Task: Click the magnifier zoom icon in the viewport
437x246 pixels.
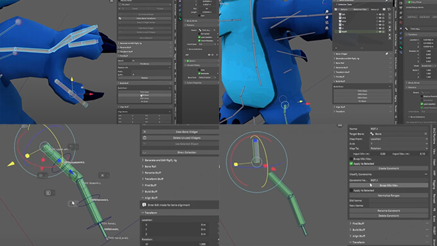Action: (x=326, y=12)
